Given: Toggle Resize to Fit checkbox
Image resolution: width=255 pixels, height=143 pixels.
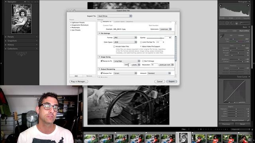Looking at the screenshot, I should click(x=102, y=61).
